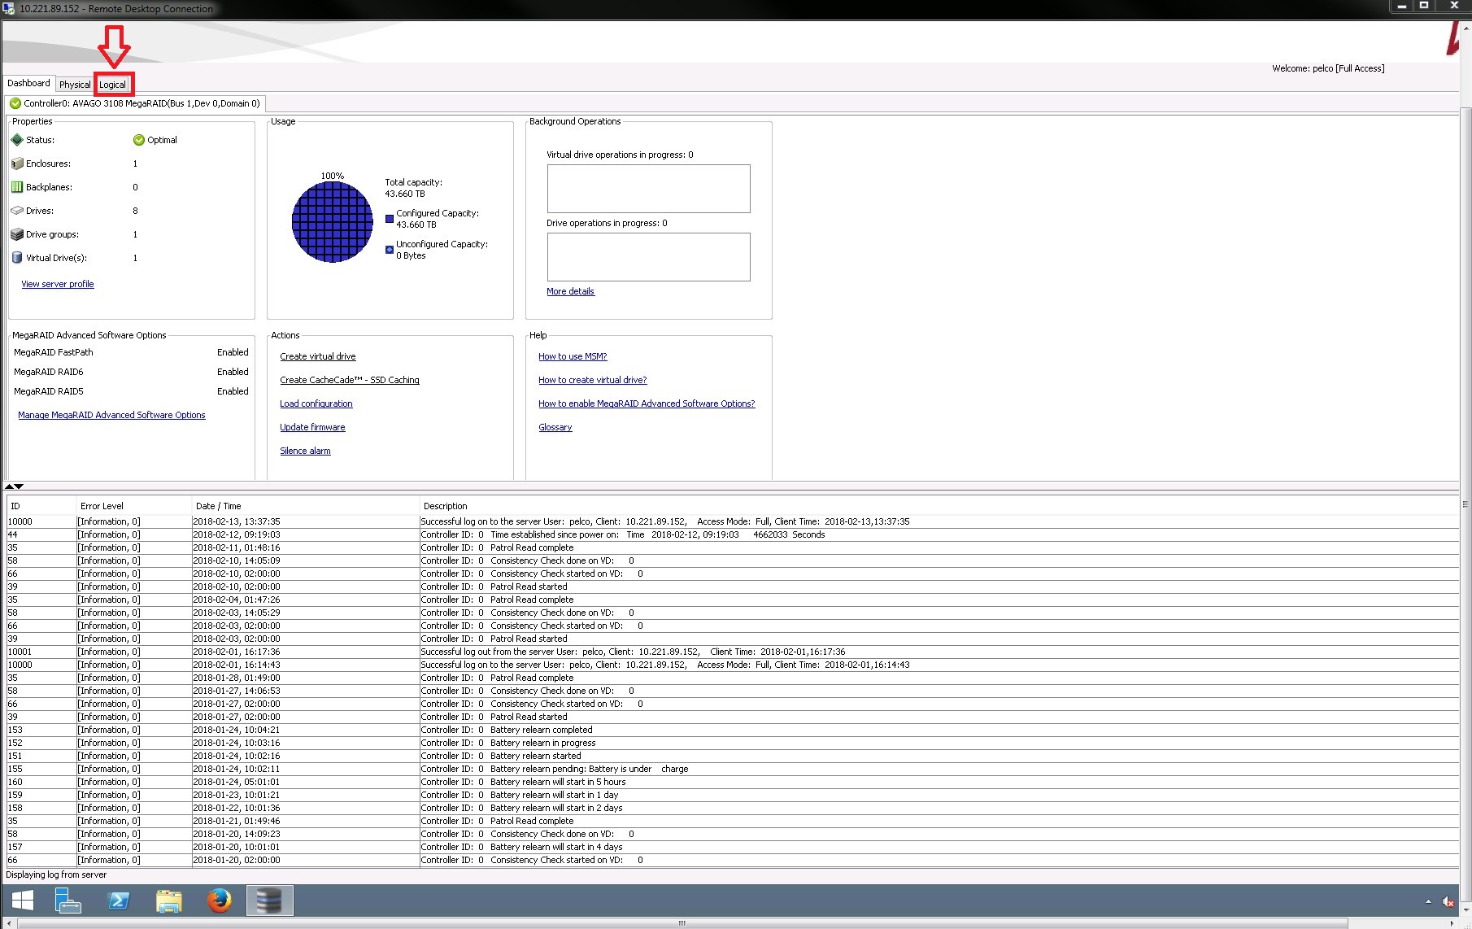Open MegaRAID Storage Manager from the taskbar
Viewport: 1472px width, 929px height.
click(x=269, y=901)
